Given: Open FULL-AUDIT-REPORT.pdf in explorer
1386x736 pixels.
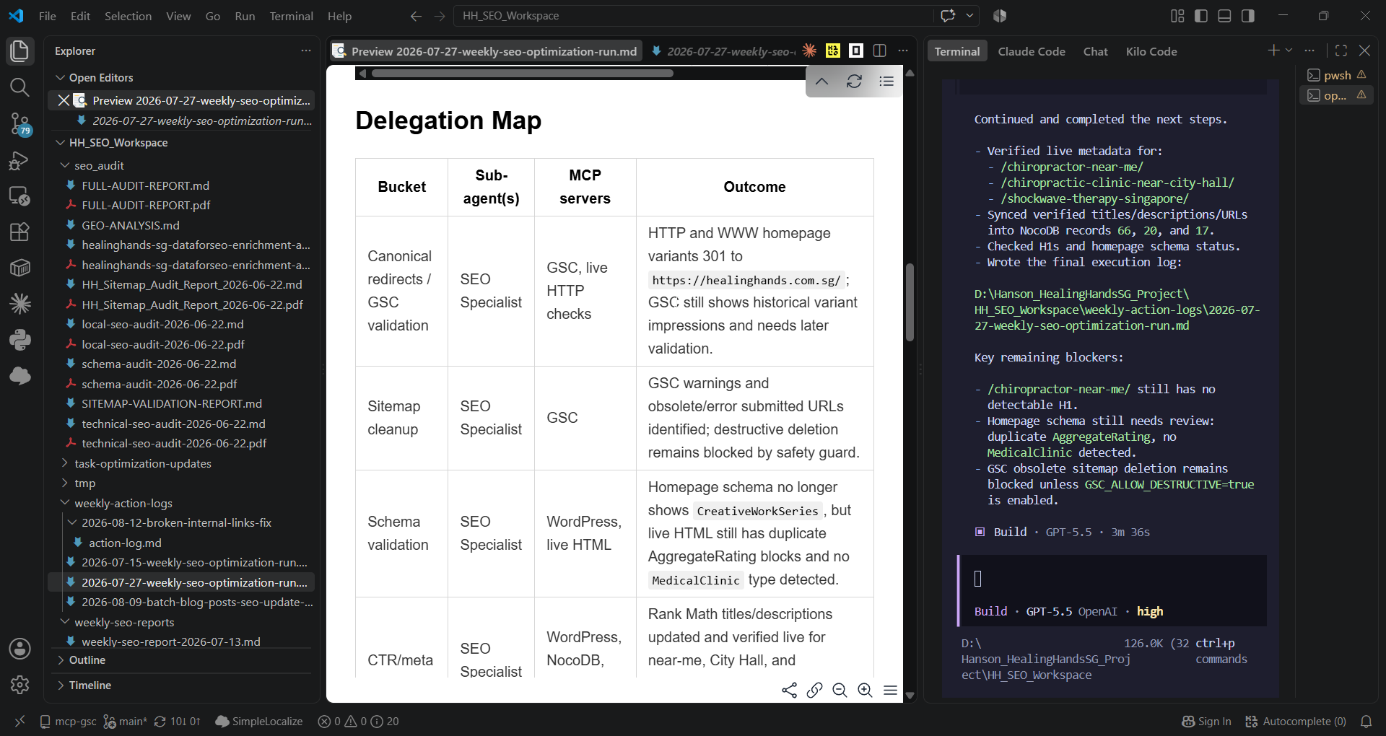Looking at the screenshot, I should tap(146, 205).
